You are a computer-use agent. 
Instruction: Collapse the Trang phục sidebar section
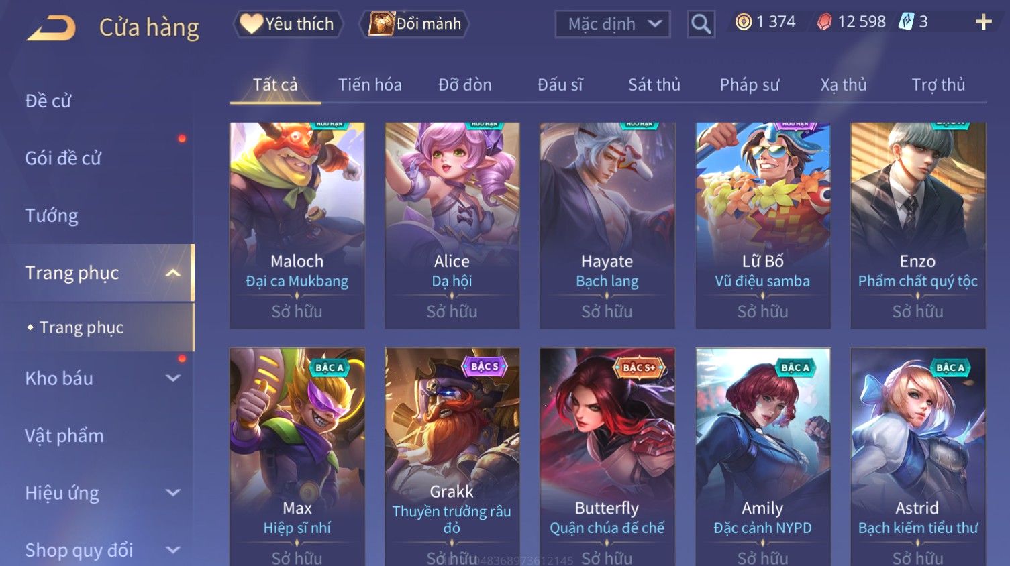pyautogui.click(x=172, y=273)
